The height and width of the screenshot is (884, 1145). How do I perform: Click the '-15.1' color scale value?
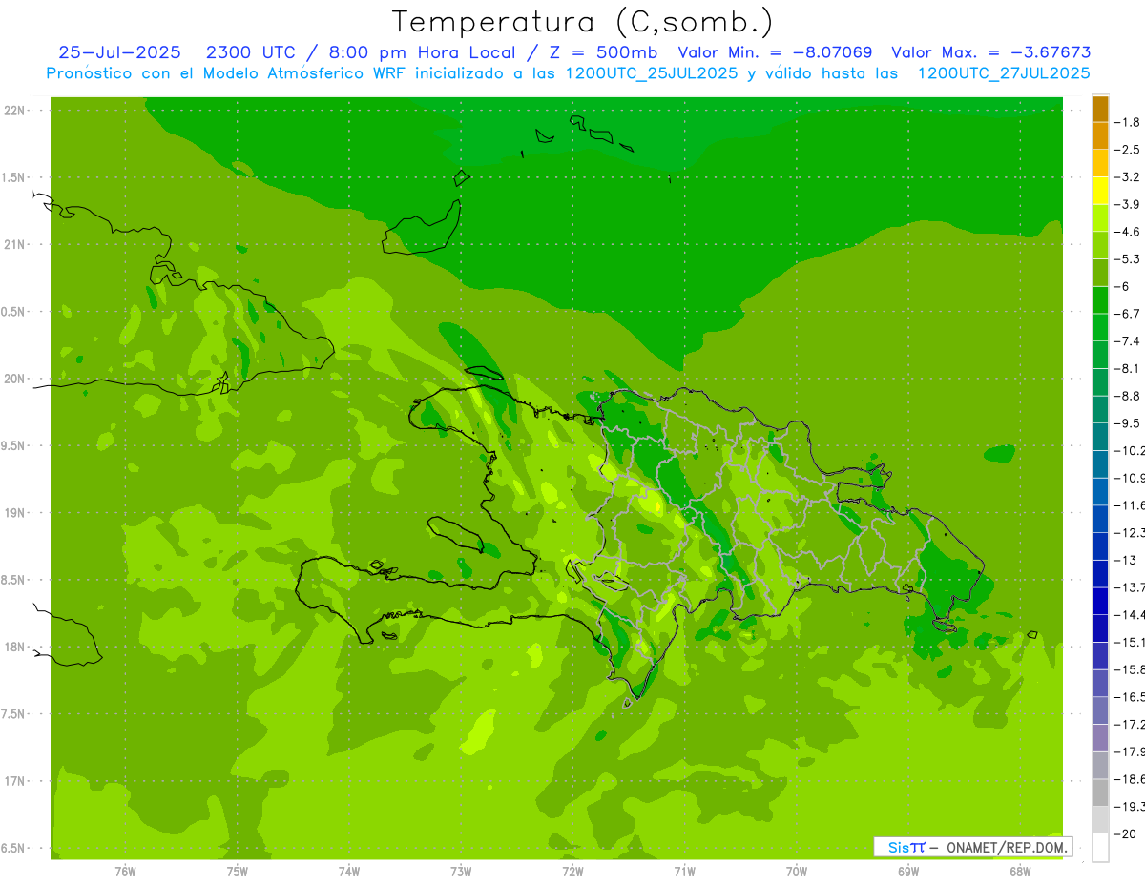tap(1129, 642)
